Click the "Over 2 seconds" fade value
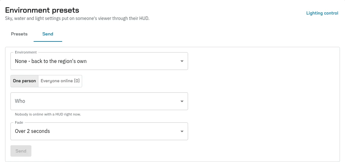Image resolution: width=345 pixels, height=162 pixels. click(x=32, y=131)
